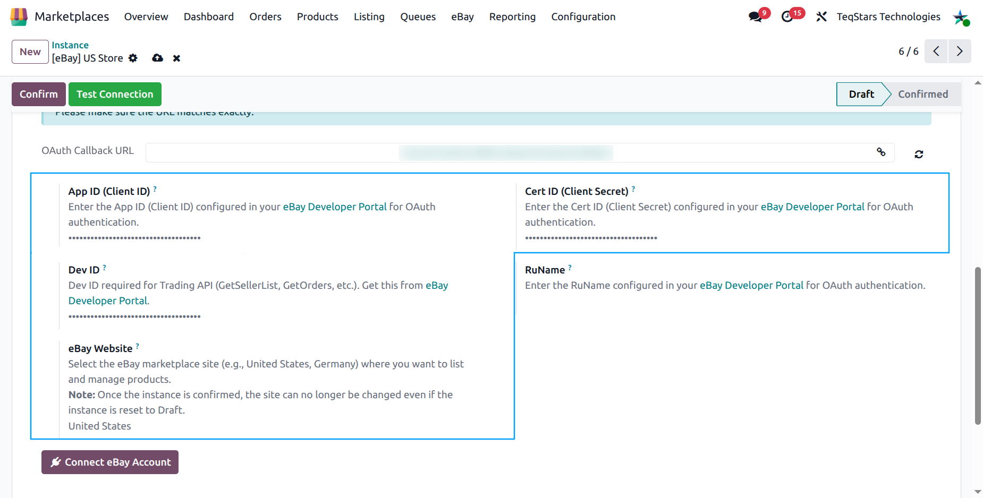Click the Test Connection button

tap(115, 94)
